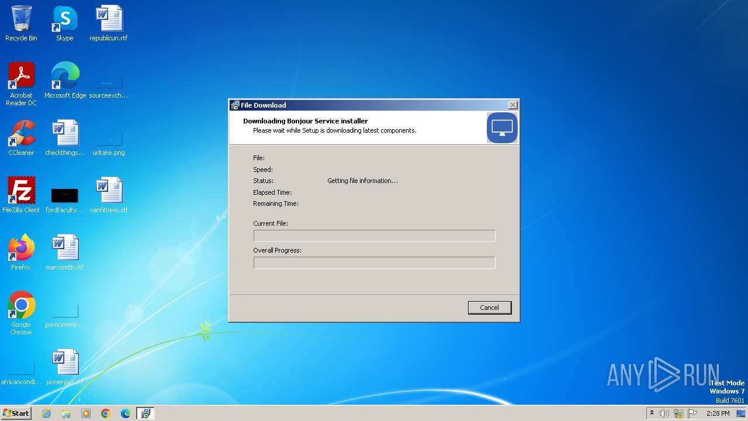
Task: Select the installer task in taskbar
Action: 146,413
